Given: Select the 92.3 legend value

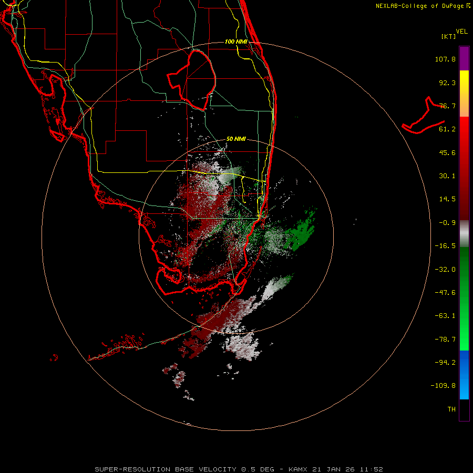Looking at the screenshot, I should pos(447,83).
